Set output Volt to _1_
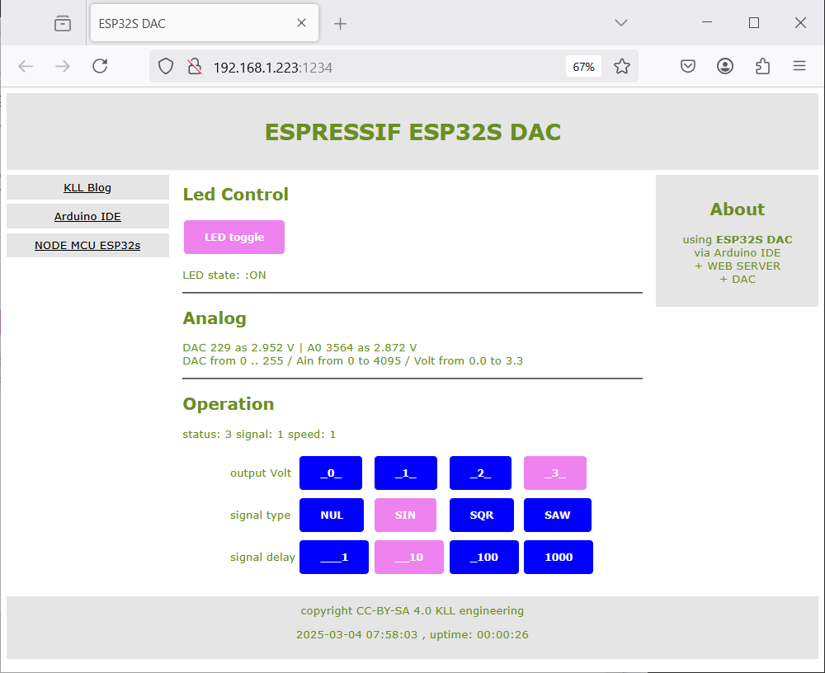The height and width of the screenshot is (673, 825). [406, 473]
